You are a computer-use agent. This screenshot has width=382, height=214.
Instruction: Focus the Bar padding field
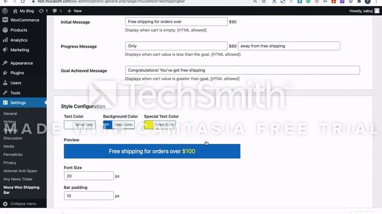coord(89,196)
